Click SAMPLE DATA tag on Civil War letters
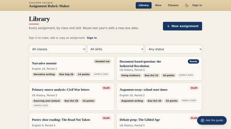 coord(41,106)
